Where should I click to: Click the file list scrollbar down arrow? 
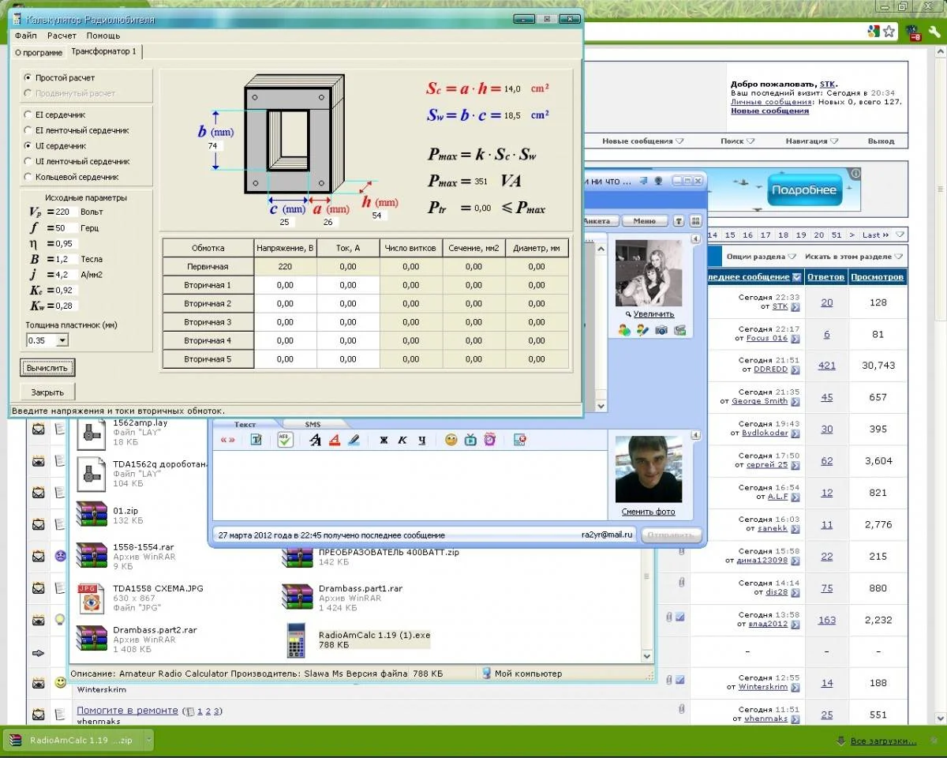(x=647, y=655)
